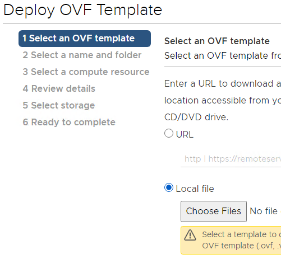Go to step 2 Select a name and folder

[x=82, y=55]
